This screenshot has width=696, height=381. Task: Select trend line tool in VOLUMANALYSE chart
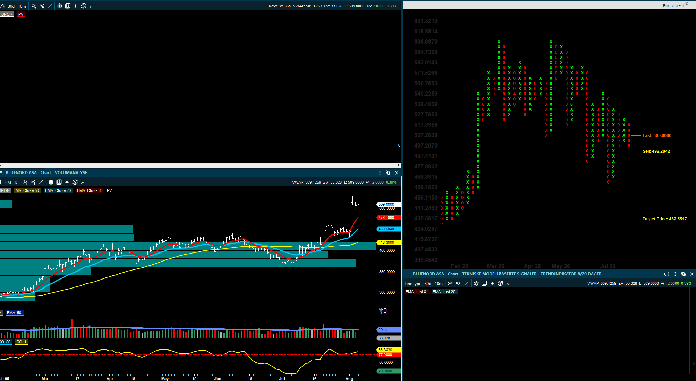(41, 182)
